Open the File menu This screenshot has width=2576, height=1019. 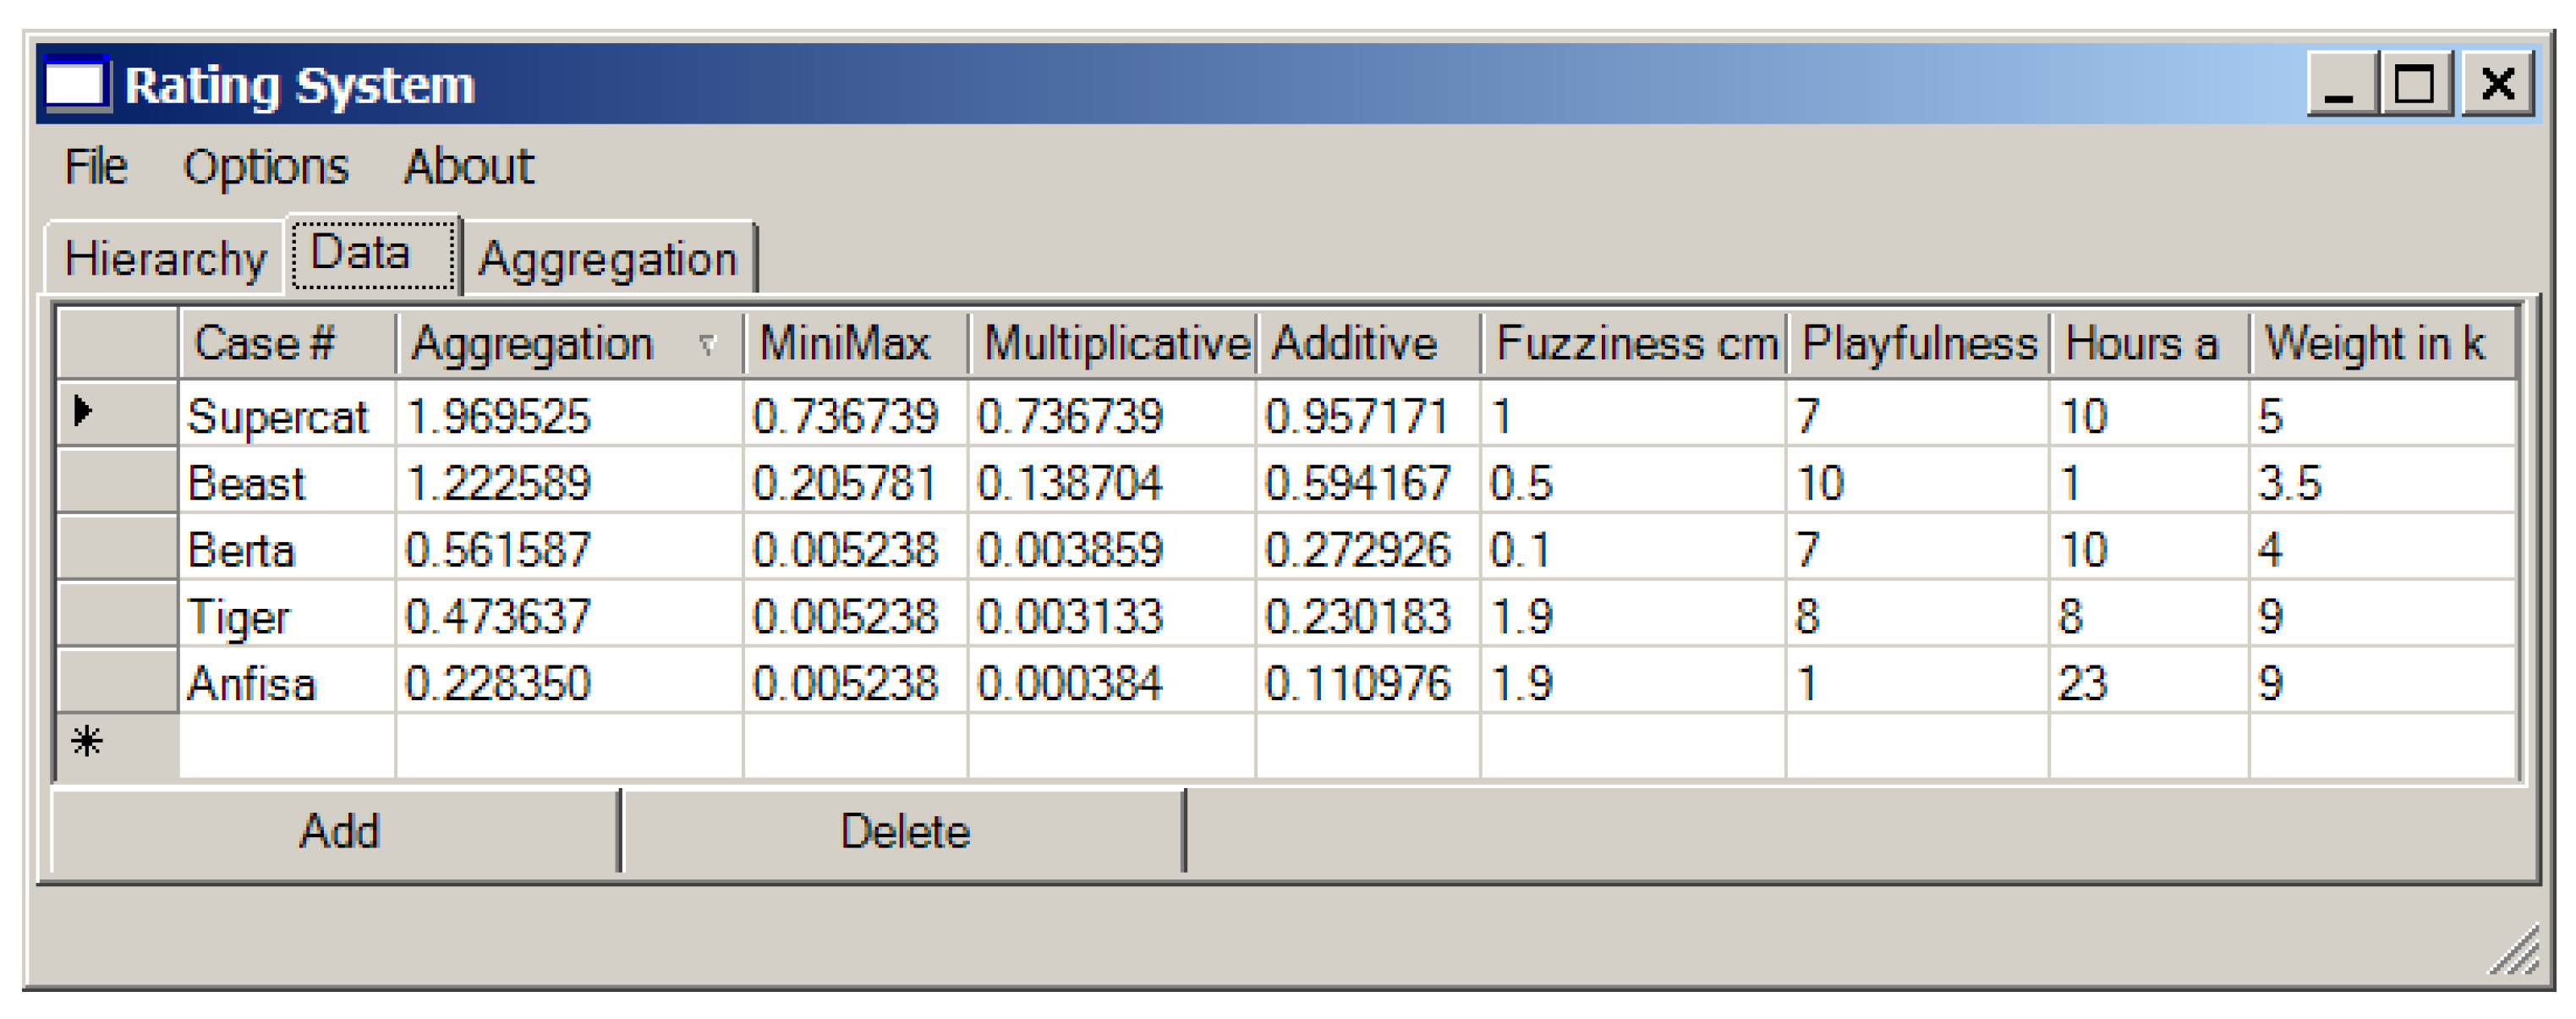click(95, 167)
